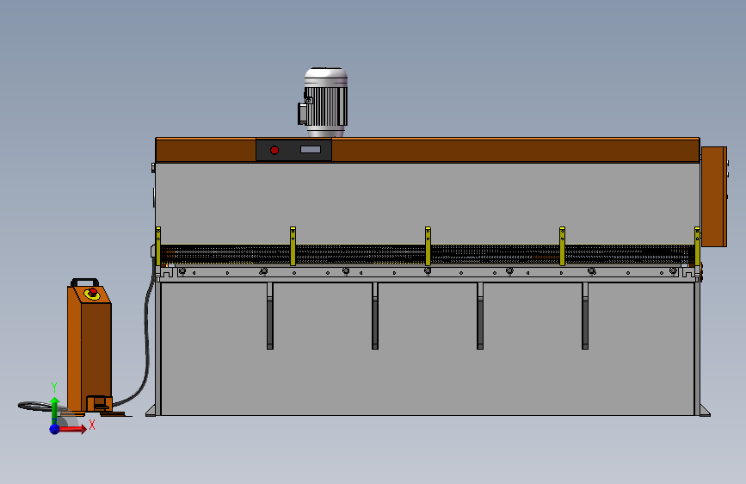
Task: Select the foot pedal at pedestal base
Action: click(100, 404)
